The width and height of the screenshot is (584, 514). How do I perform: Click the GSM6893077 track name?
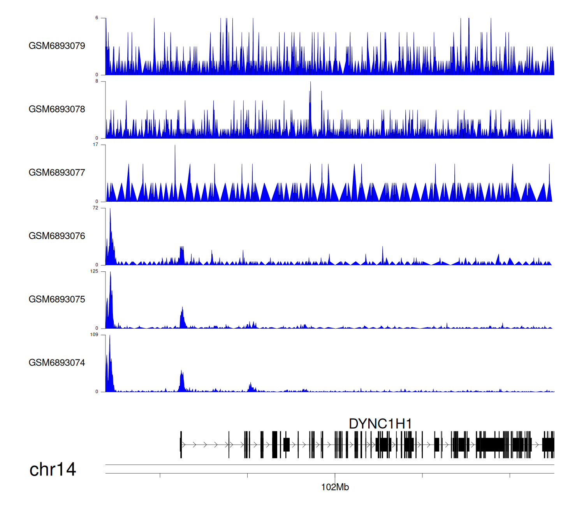[x=57, y=173]
